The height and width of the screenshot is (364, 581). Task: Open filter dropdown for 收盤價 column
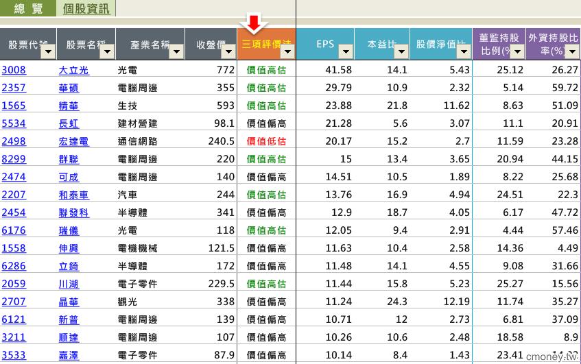click(x=228, y=52)
